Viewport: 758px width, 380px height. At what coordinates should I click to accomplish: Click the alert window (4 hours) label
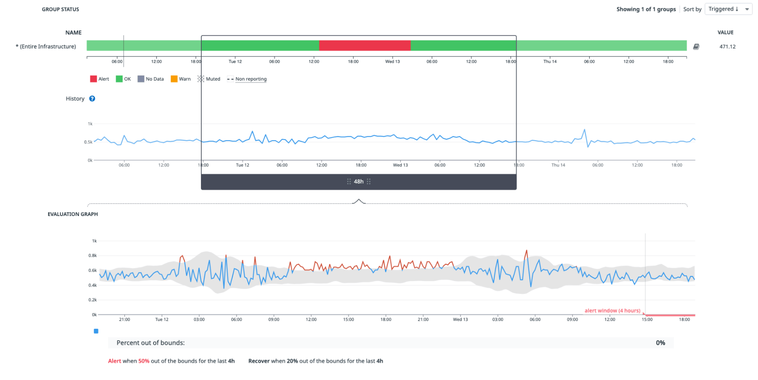[612, 310]
